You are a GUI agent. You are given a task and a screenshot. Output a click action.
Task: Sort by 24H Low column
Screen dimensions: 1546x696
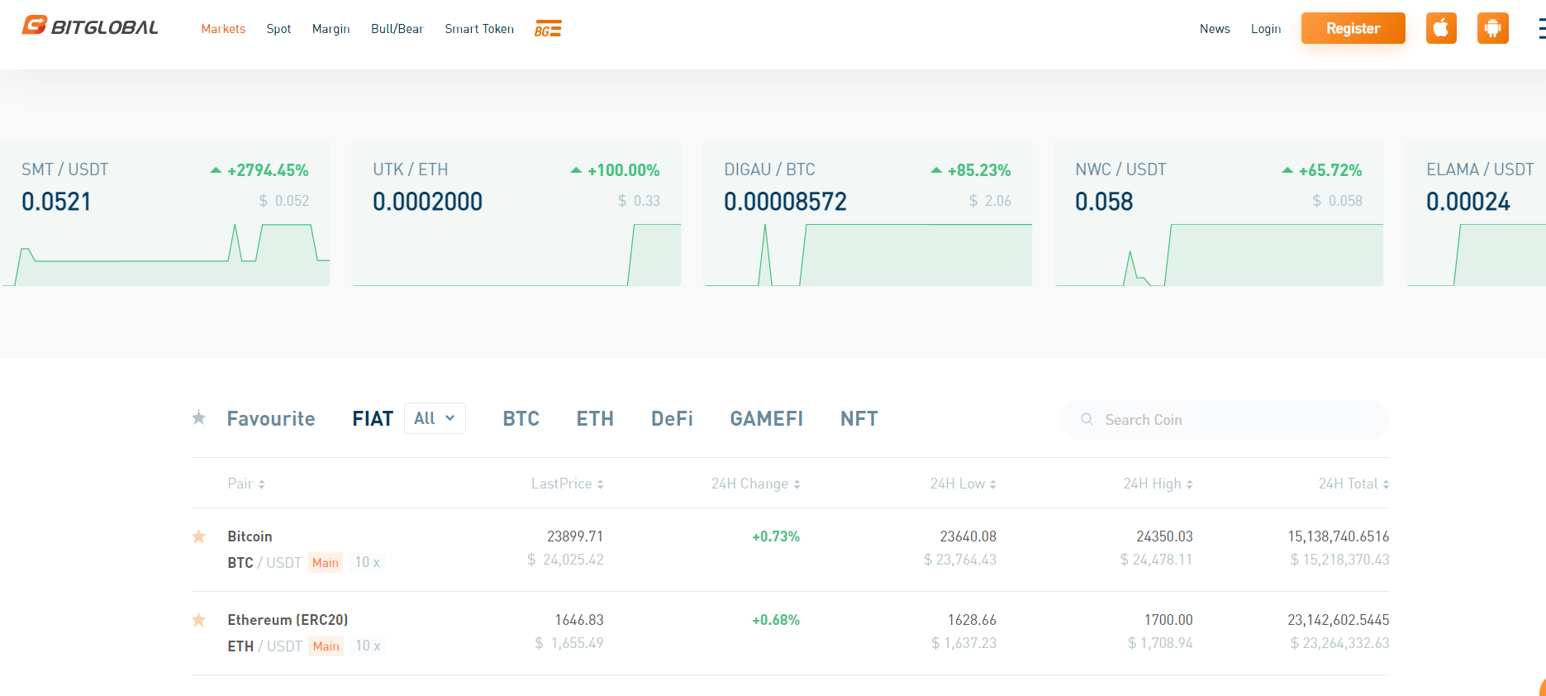point(963,484)
